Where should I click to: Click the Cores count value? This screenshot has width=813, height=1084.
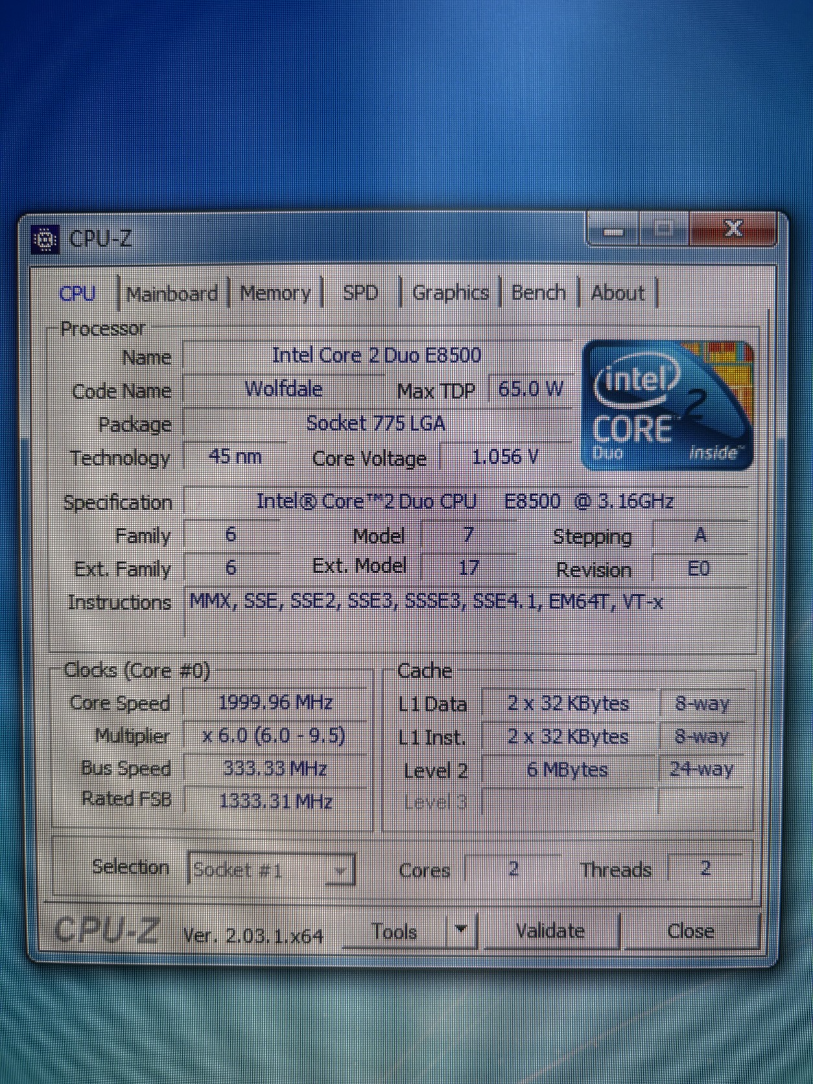(513, 868)
